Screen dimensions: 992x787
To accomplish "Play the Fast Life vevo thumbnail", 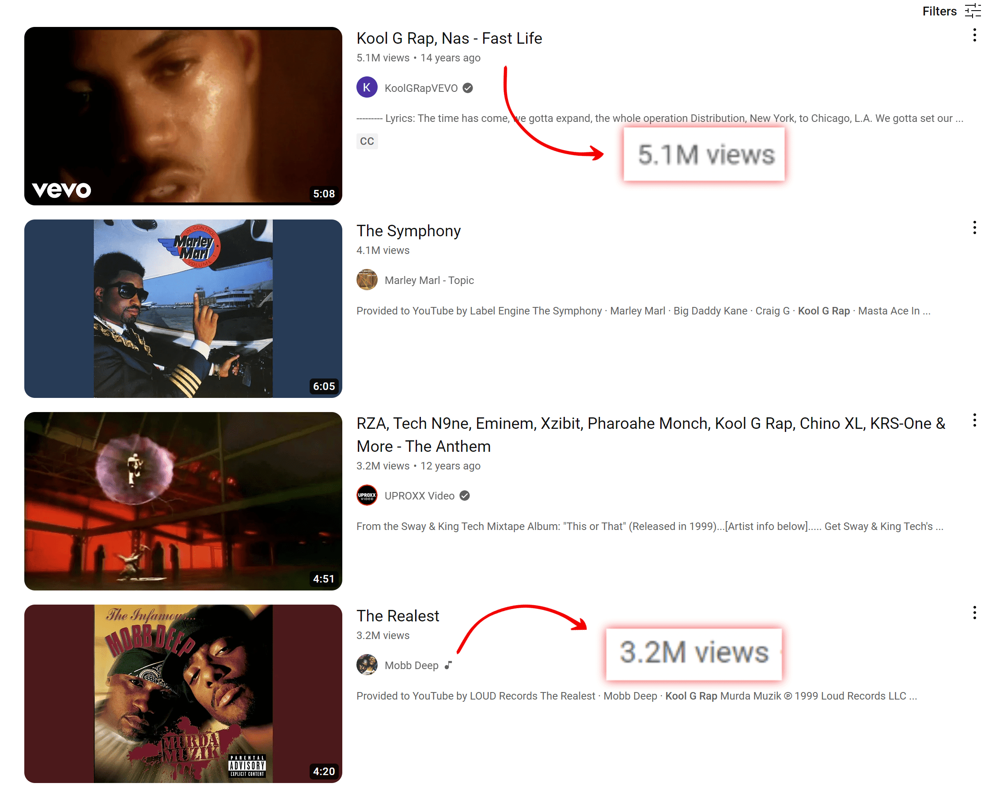I will pyautogui.click(x=183, y=116).
